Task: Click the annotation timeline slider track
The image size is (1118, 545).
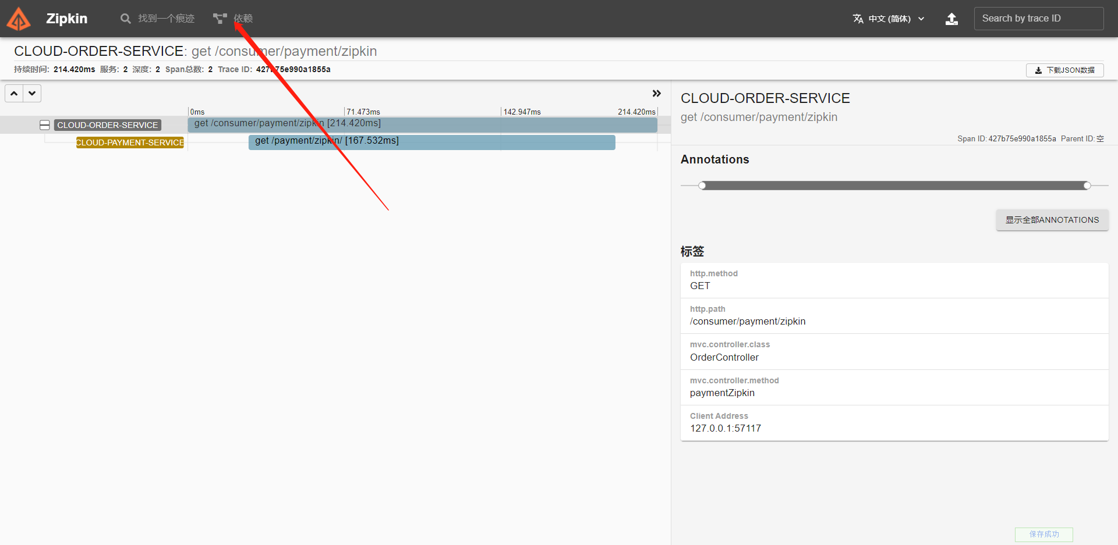Action: tap(894, 186)
